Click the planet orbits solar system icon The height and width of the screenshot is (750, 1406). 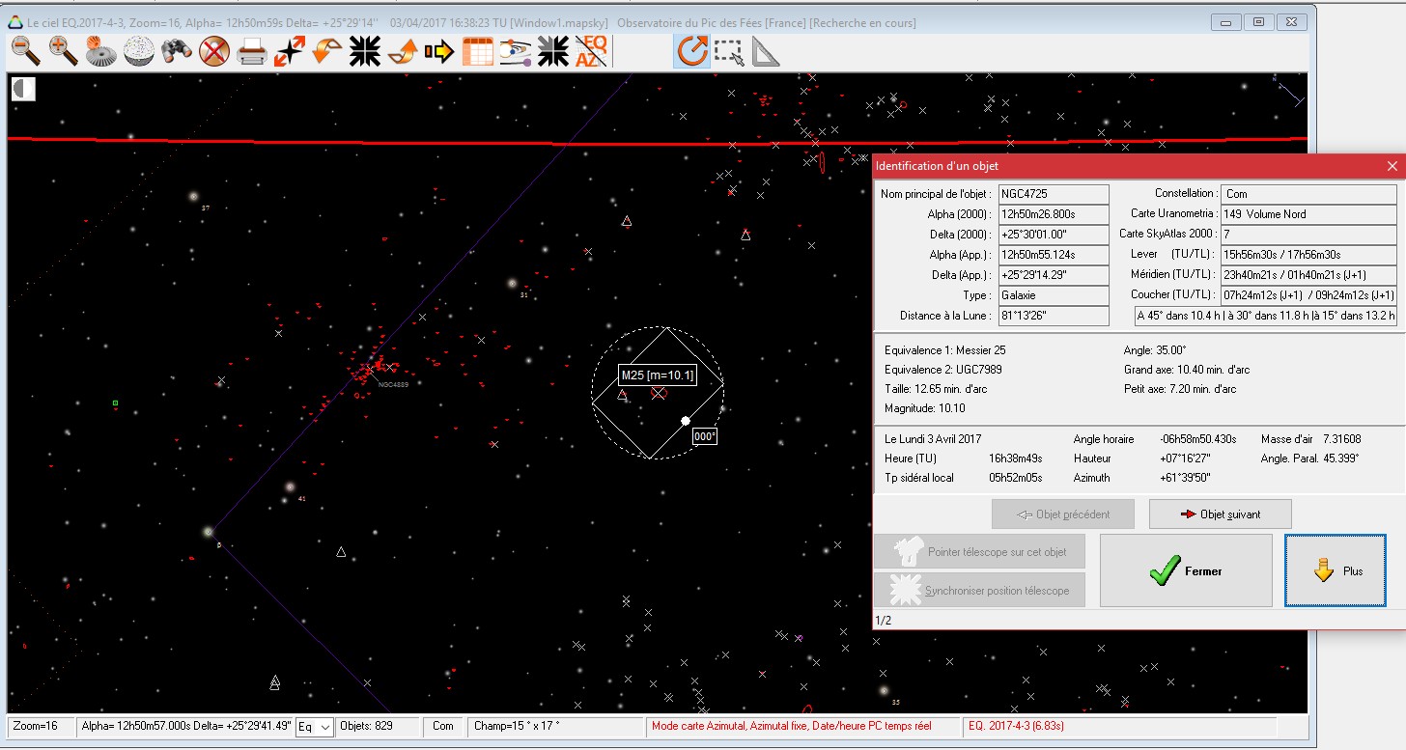click(x=515, y=51)
